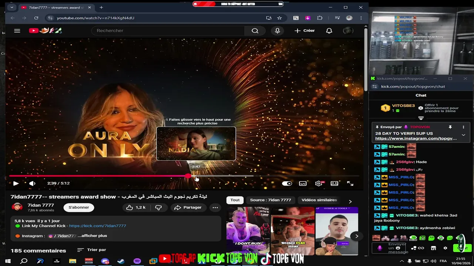Bookmark this page with star icon
The image size is (474, 266).
pos(279,18)
